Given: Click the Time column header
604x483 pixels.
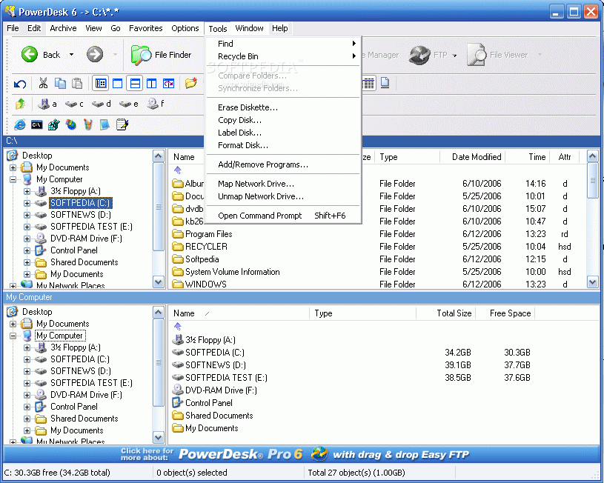Looking at the screenshot, I should click(x=529, y=157).
